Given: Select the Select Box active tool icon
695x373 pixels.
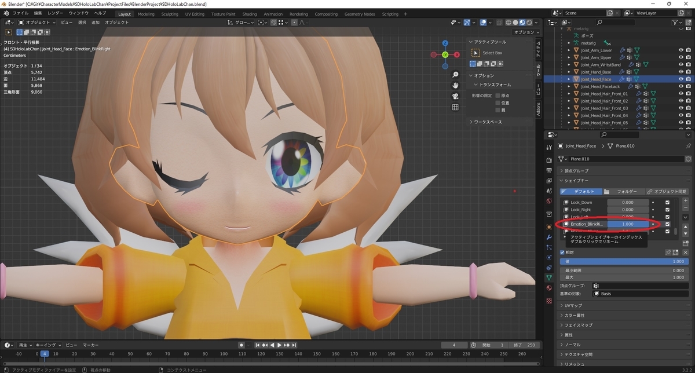Looking at the screenshot, I should point(475,53).
